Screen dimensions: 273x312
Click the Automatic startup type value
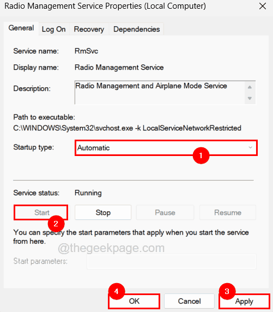[94, 148]
